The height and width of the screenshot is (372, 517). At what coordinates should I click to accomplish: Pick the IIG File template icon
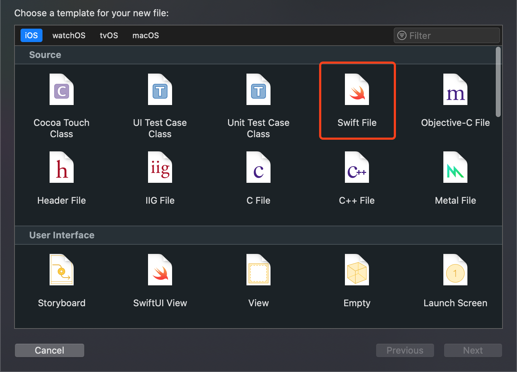(x=160, y=167)
